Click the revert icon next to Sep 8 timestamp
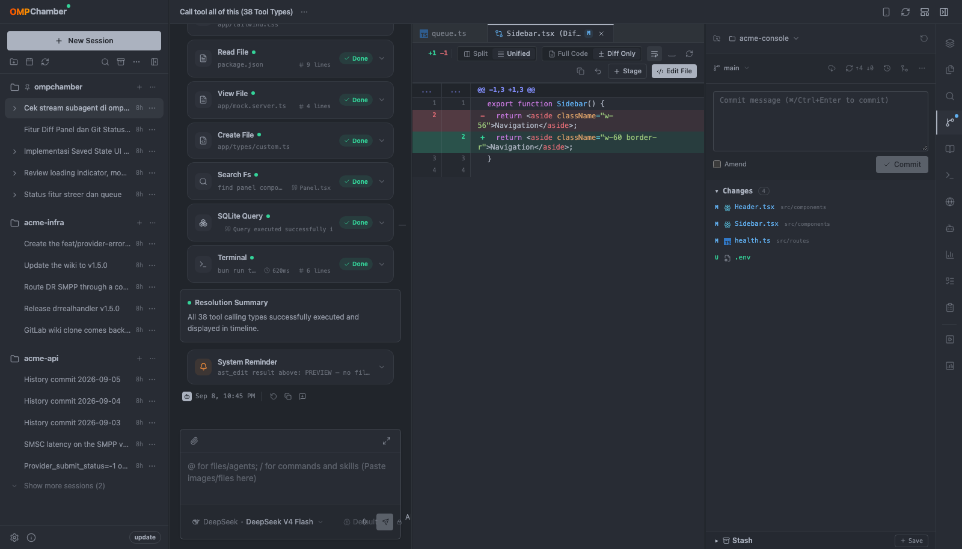The image size is (962, 549). click(274, 396)
